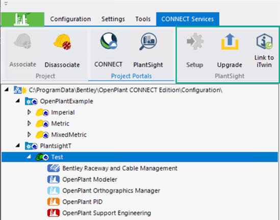Switch to the Settings tab
Viewport: 280px width, 220px height.
coord(113,19)
